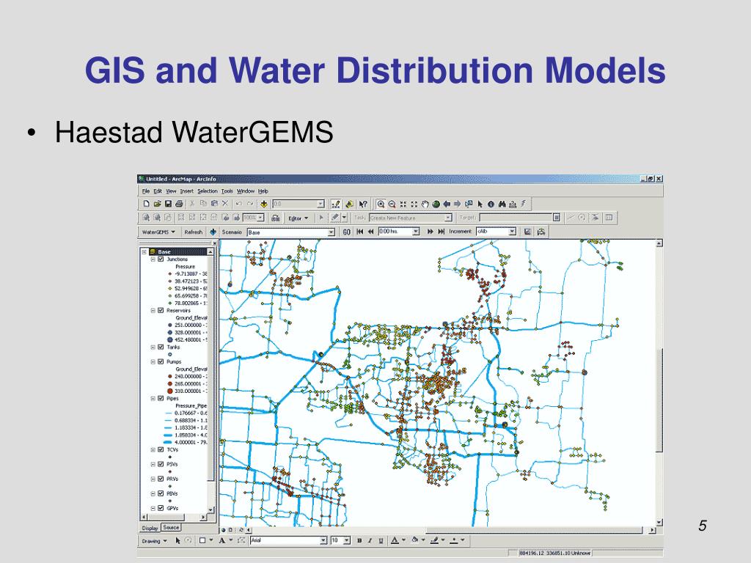Jump to last time step
751x563 pixels.
point(441,232)
